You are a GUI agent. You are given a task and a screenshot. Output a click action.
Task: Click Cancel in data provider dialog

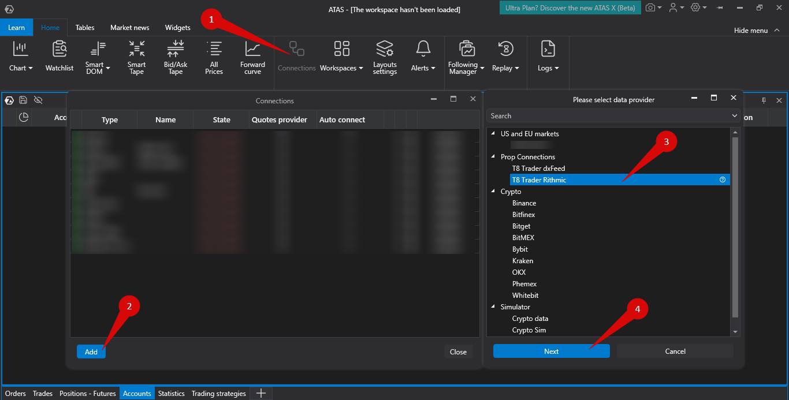pyautogui.click(x=675, y=351)
